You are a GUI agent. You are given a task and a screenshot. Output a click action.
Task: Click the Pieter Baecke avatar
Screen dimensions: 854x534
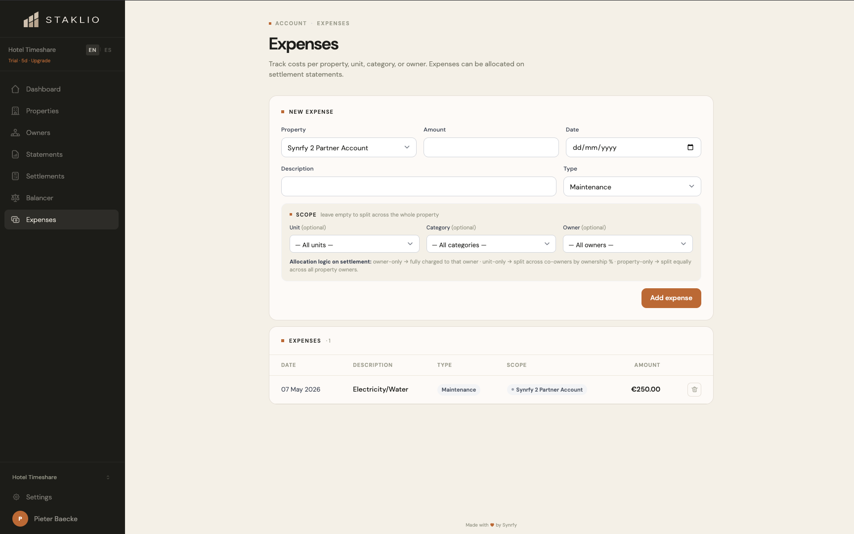tap(20, 519)
